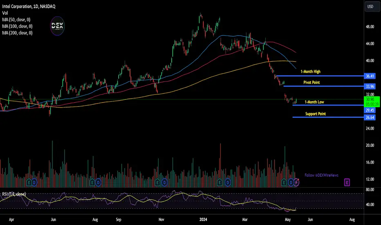Select the MA (200, close, 0) legend
Image resolution: width=381 pixels, height=225 pixels.
point(17,33)
